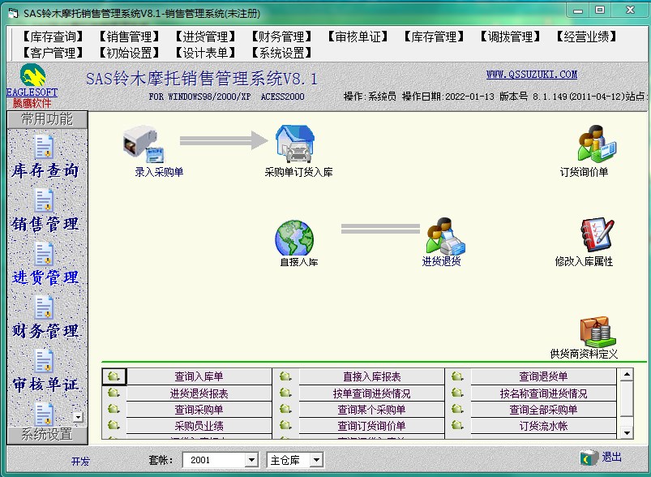
Task: Open the 【设计表单】 menu
Action: 205,53
